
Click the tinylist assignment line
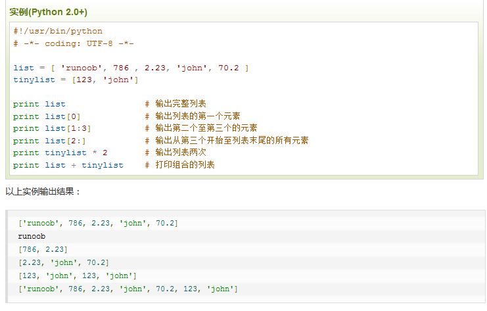pos(76,80)
